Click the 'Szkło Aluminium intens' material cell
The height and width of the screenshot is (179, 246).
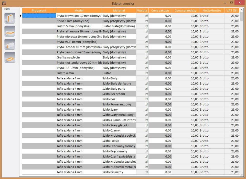[119, 120]
